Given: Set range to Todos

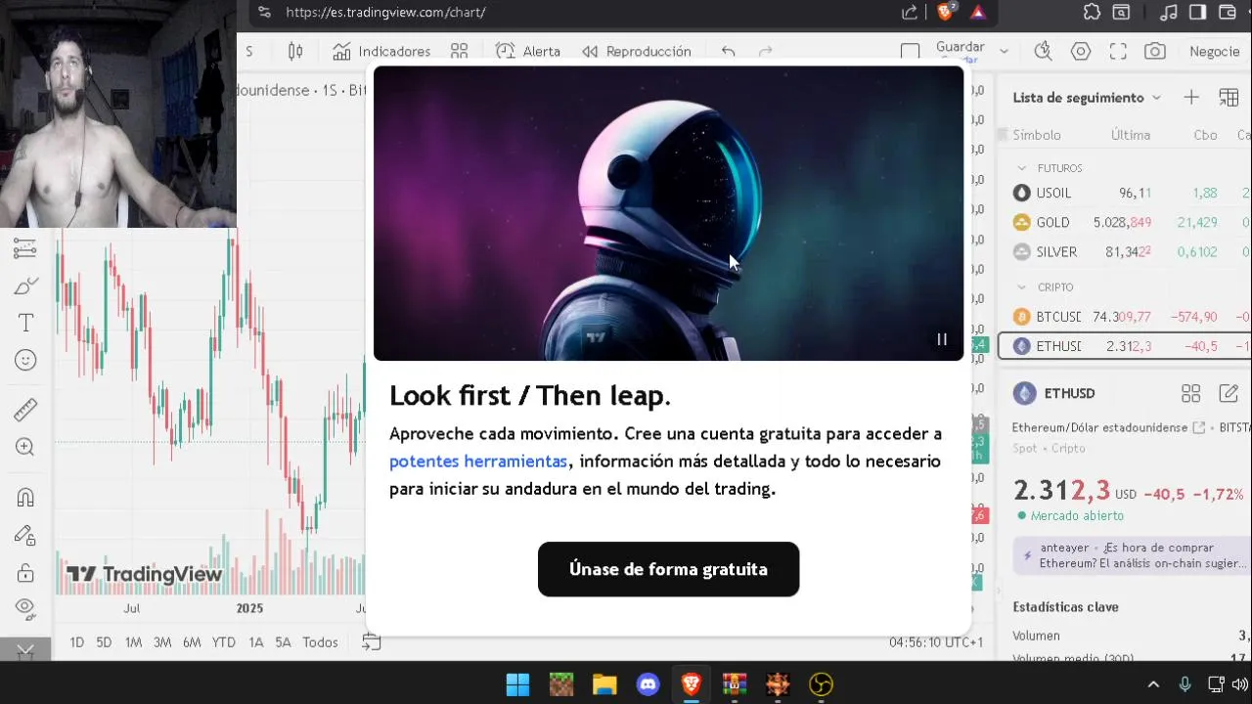Looking at the screenshot, I should (x=320, y=642).
